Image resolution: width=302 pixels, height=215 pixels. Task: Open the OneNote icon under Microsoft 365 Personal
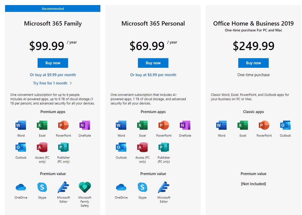coord(185,125)
